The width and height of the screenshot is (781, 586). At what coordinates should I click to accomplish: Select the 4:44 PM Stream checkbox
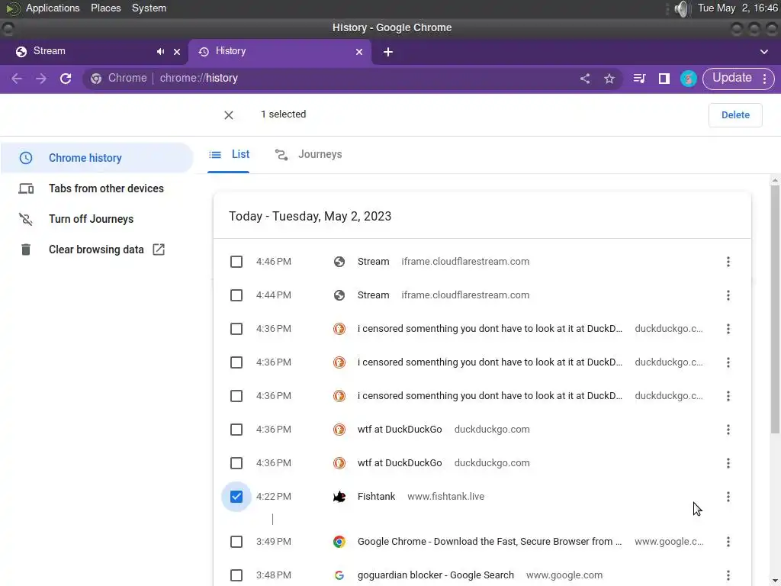click(x=236, y=295)
